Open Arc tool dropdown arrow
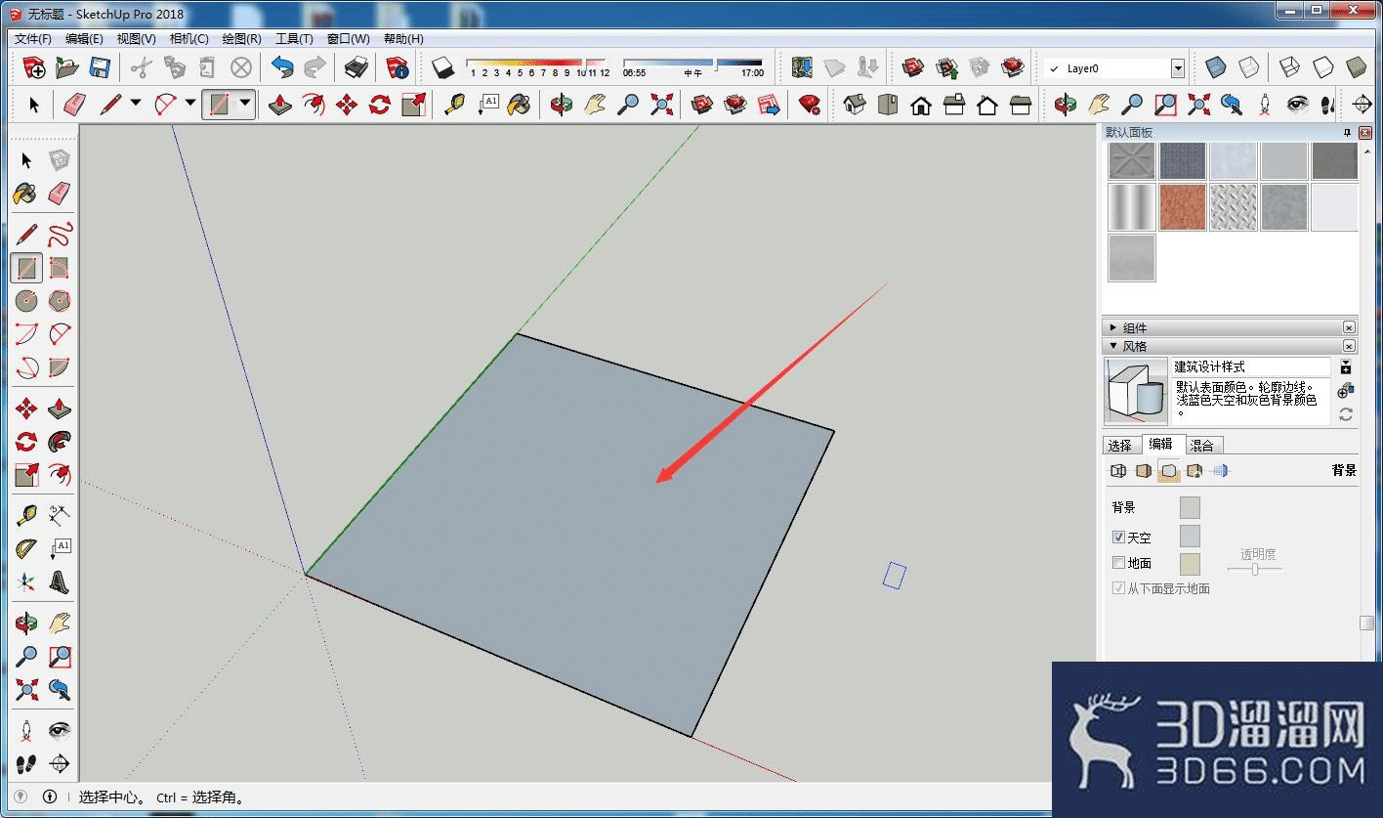 tap(190, 103)
